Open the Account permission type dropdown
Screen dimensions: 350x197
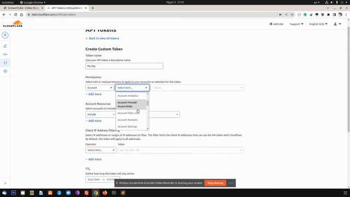tap(100, 88)
